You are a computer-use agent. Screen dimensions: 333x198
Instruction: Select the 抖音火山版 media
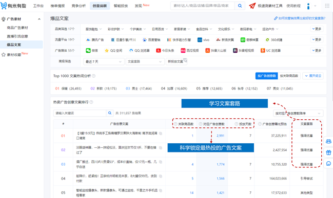click(216, 51)
